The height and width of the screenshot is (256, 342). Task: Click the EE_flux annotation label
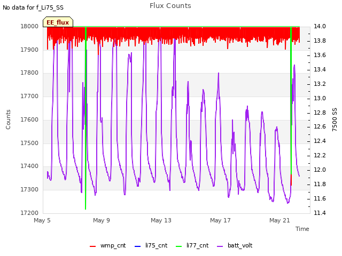point(58,22)
